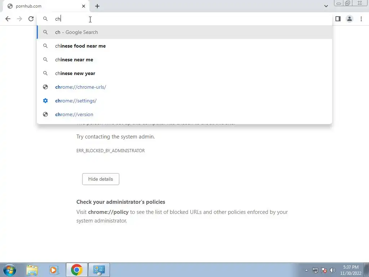369x277 pixels.
Task: Click globe icon next to chrome://version
Action: click(45, 114)
